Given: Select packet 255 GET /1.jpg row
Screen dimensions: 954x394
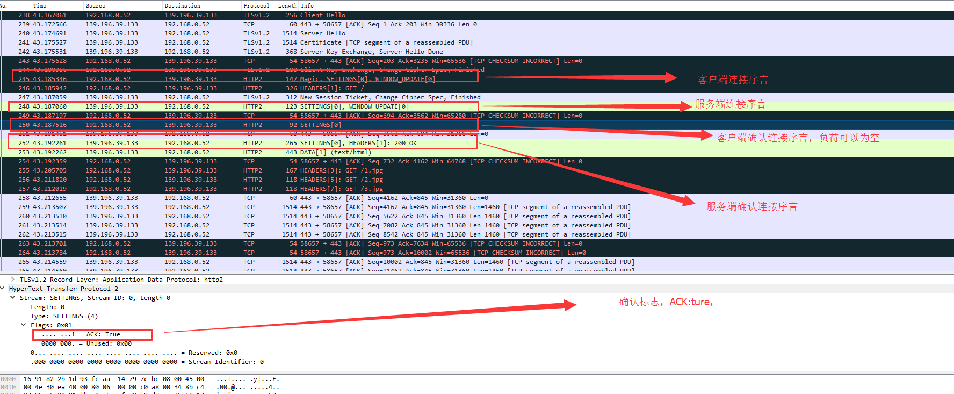Looking at the screenshot, I should point(477,170).
